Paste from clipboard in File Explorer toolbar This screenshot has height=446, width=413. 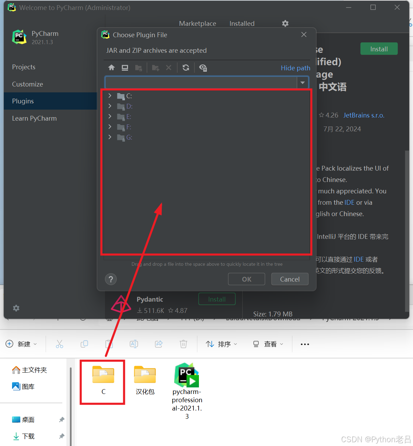pyautogui.click(x=109, y=344)
